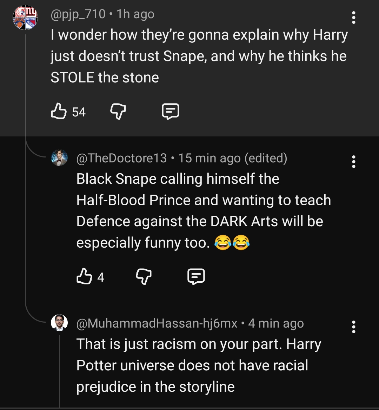
Task: Tap the 'That is just racism' reply text
Action: pos(199,365)
